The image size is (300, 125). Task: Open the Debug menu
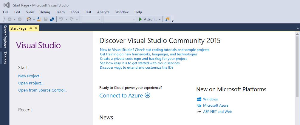point(45,12)
